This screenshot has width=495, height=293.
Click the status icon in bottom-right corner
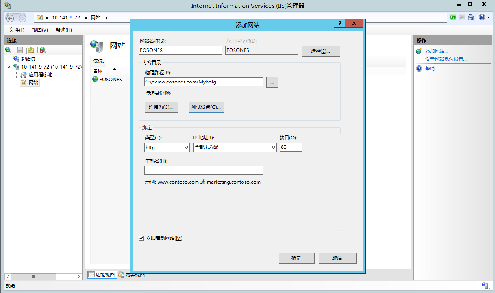485,286
